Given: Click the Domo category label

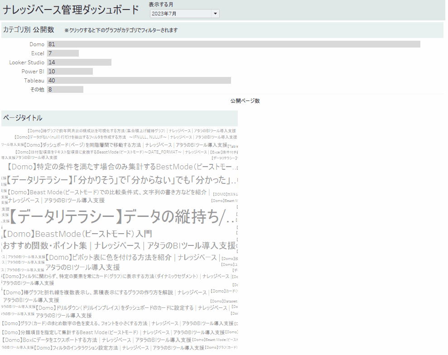Looking at the screenshot, I should (37, 44).
